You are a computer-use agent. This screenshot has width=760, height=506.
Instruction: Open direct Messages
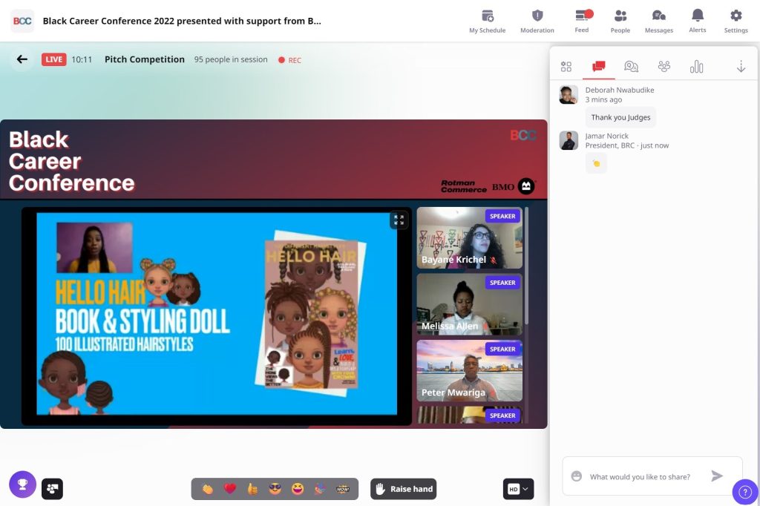tap(659, 22)
